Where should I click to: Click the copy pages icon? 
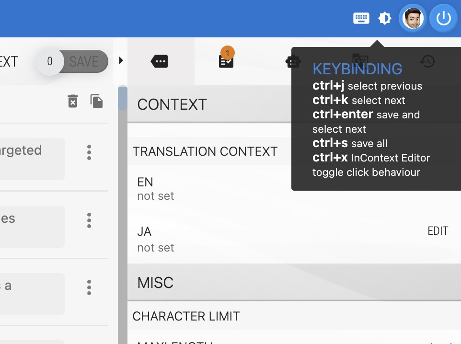coord(96,101)
